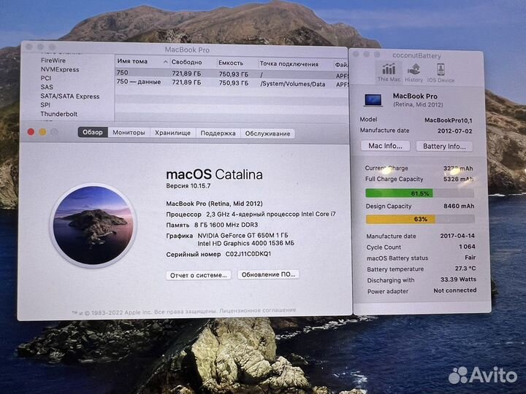
Task: Click the processor Intel Core i7 description
Action: 271,214
